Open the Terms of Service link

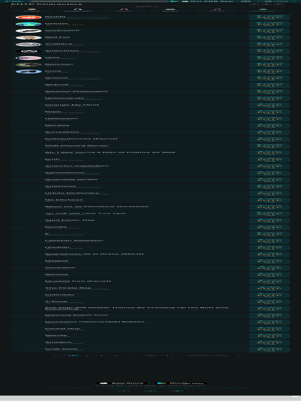pyautogui.click(x=71, y=388)
